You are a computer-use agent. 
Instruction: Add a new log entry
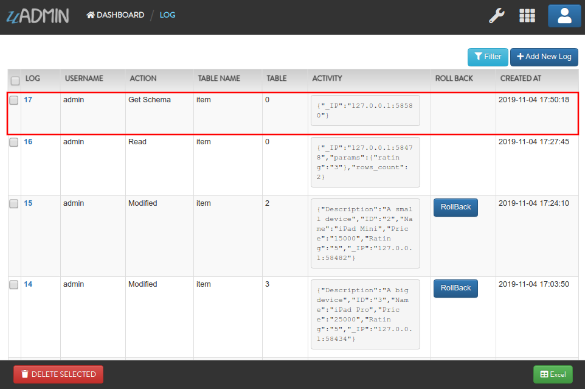(544, 57)
